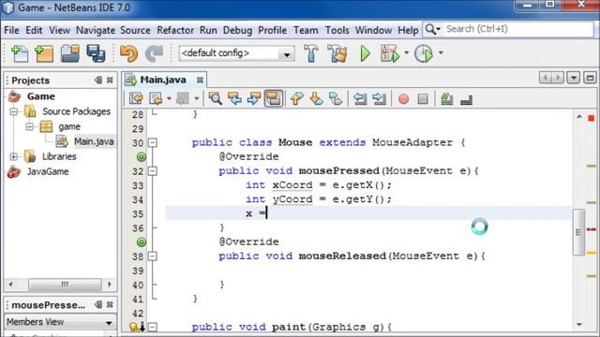600x337 pixels.
Task: Click the New Project icon
Action: 44,53
